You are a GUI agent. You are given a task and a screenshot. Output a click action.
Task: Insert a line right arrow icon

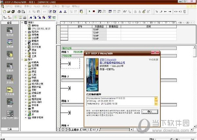(x=170, y=12)
